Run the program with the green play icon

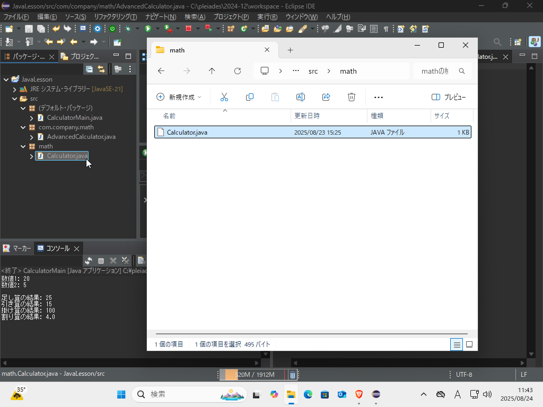[148, 29]
